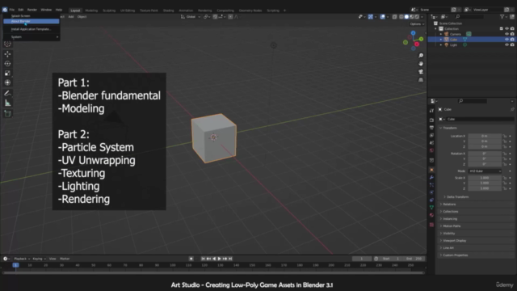
Task: Select the Scale tool in the toolbar
Action: [x=7, y=73]
